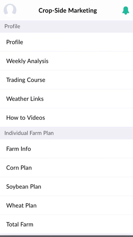Open the Trading Course entry
133x237 pixels.
(x=66, y=80)
